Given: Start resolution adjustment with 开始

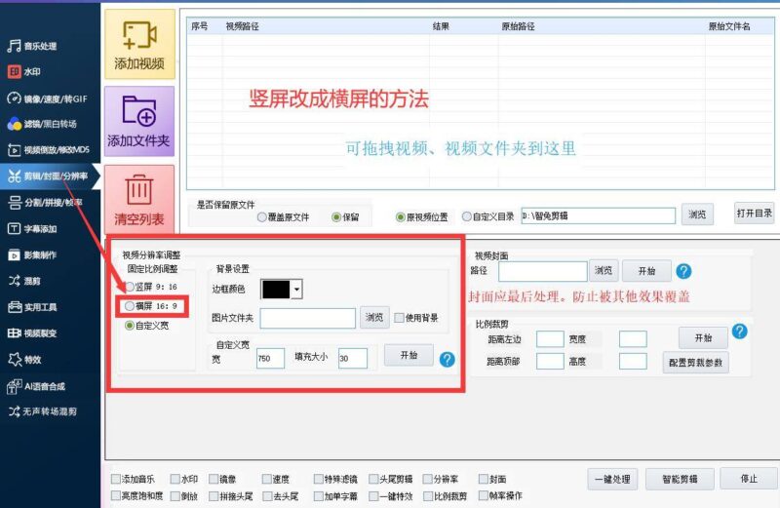Looking at the screenshot, I should (x=409, y=355).
